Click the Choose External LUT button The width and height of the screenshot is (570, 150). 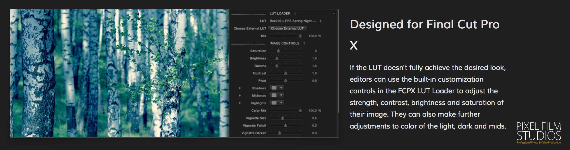(287, 28)
